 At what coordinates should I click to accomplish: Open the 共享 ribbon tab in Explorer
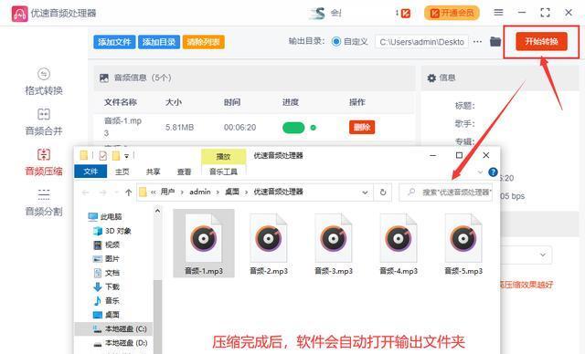tap(153, 172)
